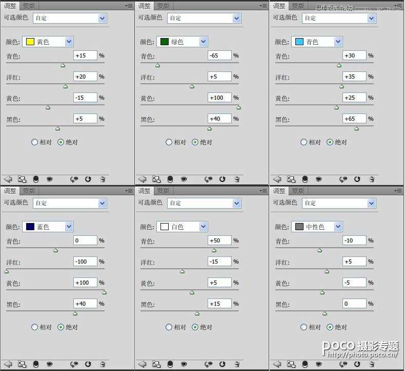Open 颜色 dropdown showing 绿色
The width and height of the screenshot is (405, 371).
coord(183,42)
